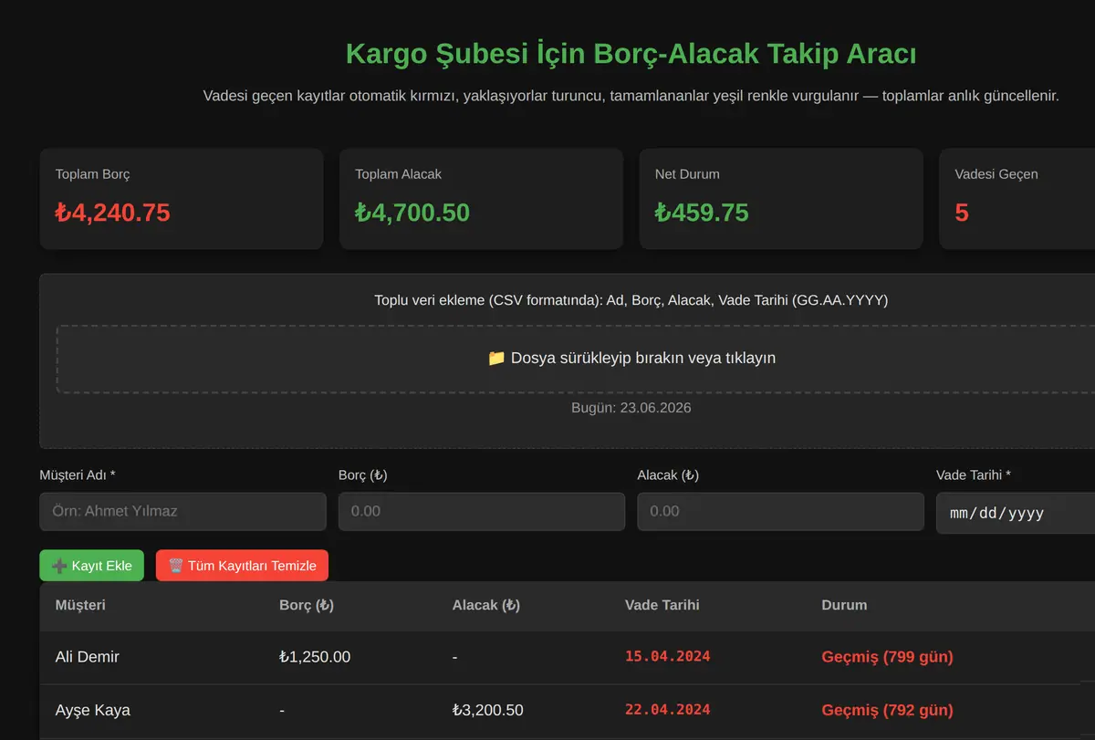Viewport: 1095px width, 740px height.
Task: Focus the Borç (₺) amount field
Action: (x=482, y=511)
